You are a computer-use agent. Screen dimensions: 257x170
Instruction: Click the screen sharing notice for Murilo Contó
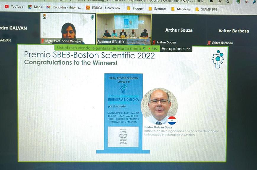click(99, 48)
